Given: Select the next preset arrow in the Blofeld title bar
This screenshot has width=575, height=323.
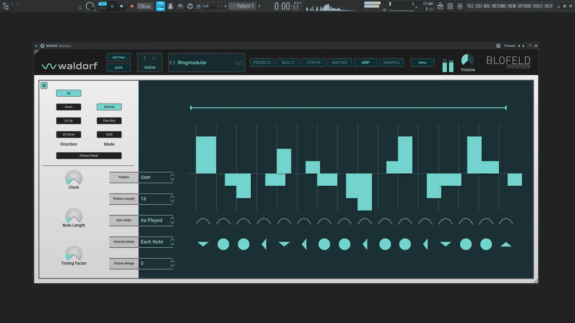Looking at the screenshot, I should [x=523, y=46].
